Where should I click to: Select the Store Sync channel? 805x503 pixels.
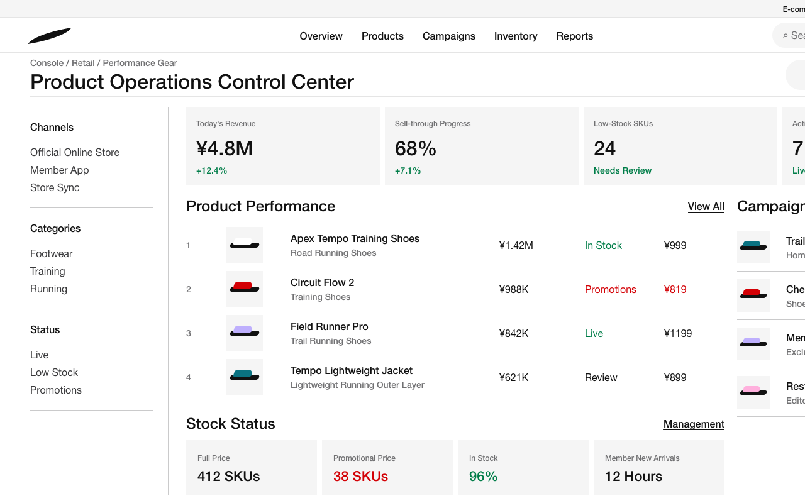click(x=55, y=187)
